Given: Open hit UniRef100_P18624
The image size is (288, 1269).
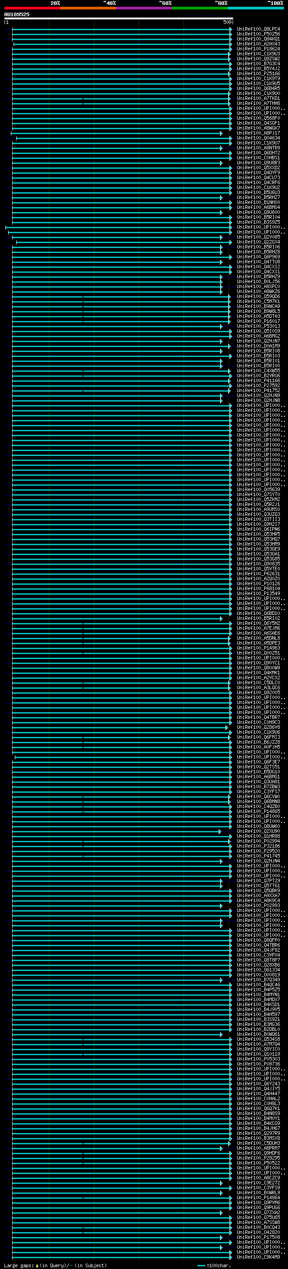Looking at the screenshot, I should coord(258,49).
